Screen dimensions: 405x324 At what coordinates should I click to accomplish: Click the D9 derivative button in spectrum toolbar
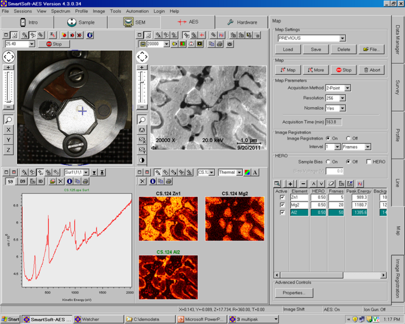pos(23,181)
